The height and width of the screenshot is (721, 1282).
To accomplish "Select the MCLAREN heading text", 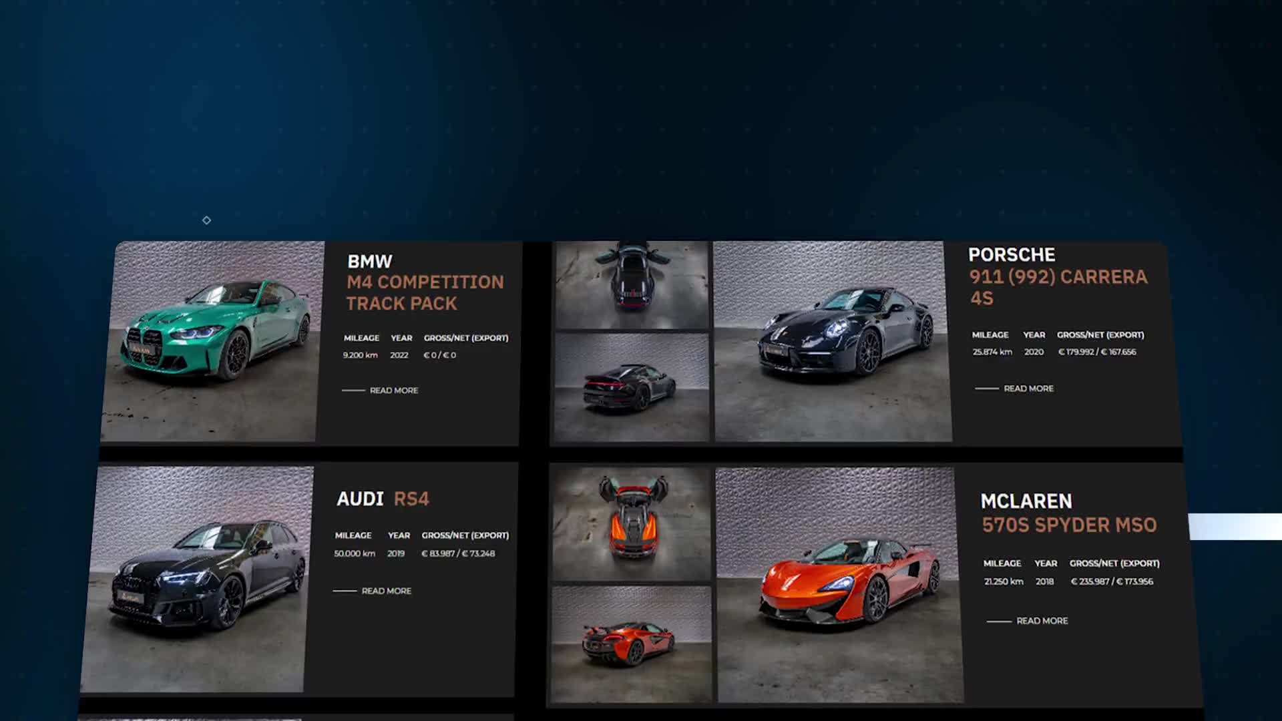I will click(x=1026, y=501).
